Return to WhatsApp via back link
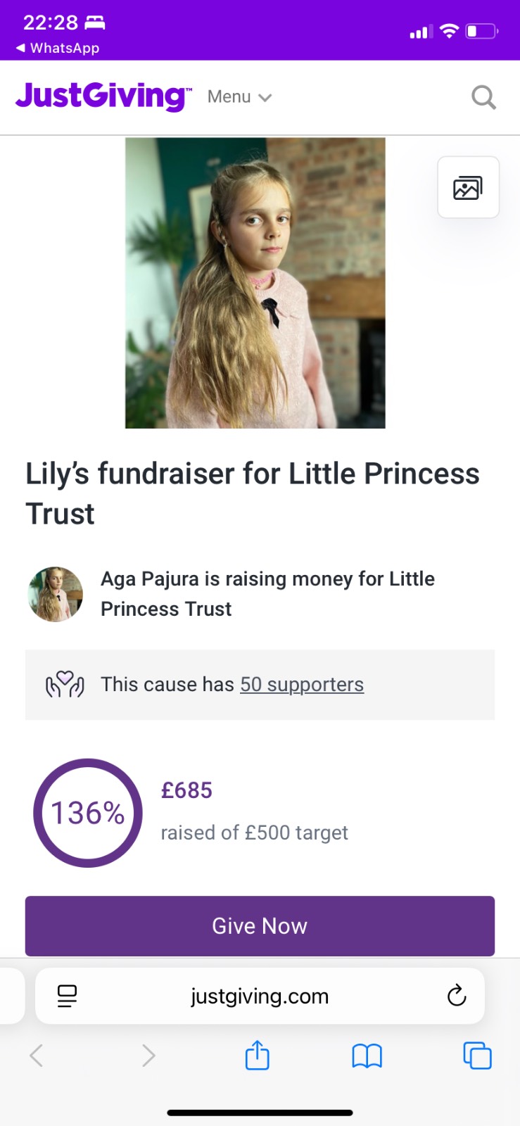This screenshot has width=520, height=1126. pyautogui.click(x=58, y=48)
